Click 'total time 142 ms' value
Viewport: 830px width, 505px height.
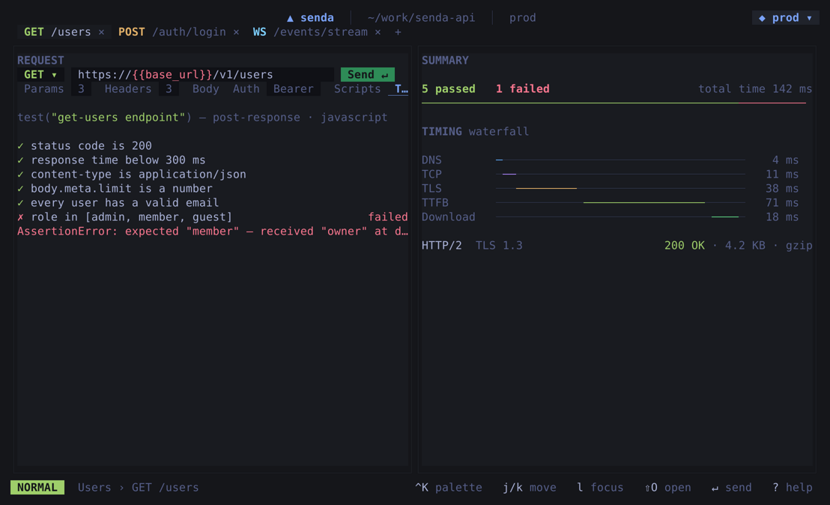click(755, 89)
